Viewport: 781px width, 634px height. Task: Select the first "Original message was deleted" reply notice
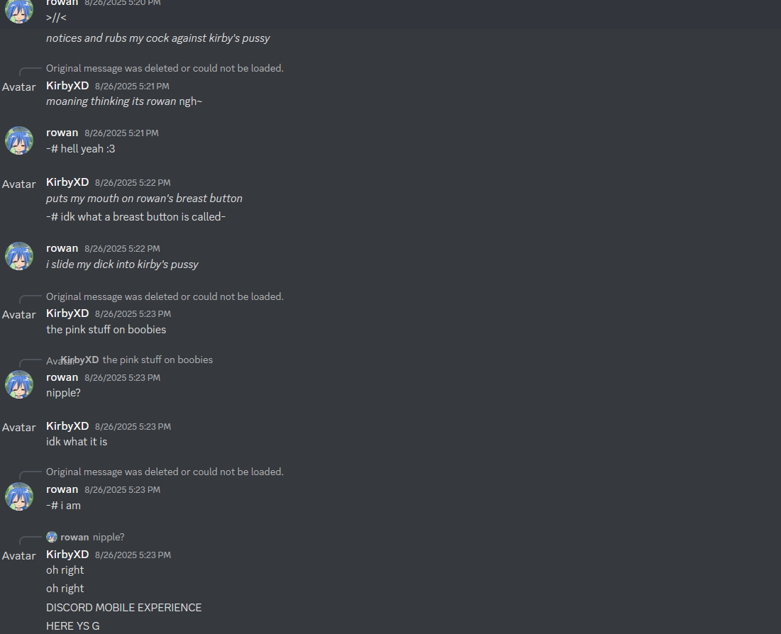165,68
